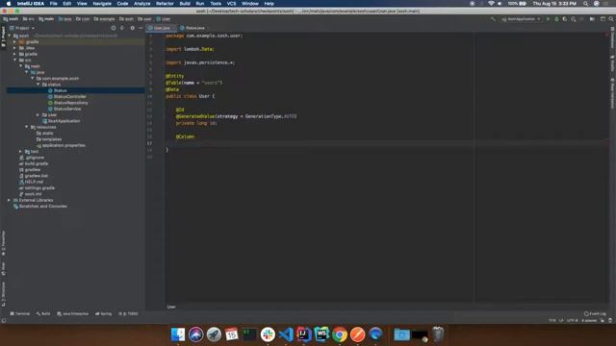Click the green Run button
The image size is (616, 346).
click(548, 19)
